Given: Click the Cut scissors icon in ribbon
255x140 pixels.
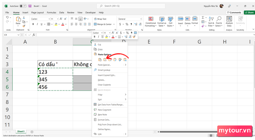Looking at the screenshot, I should (24, 18).
